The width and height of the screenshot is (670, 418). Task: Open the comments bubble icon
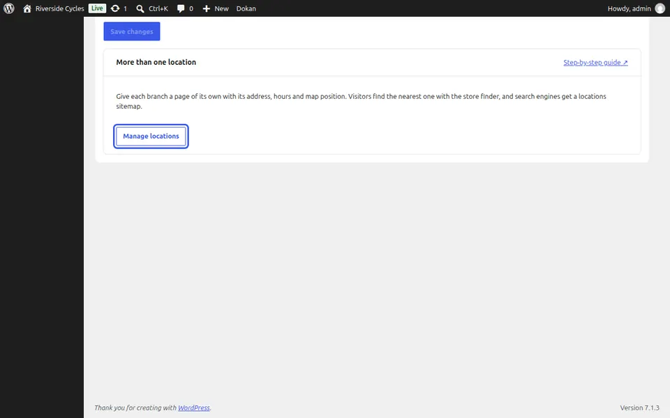click(181, 8)
